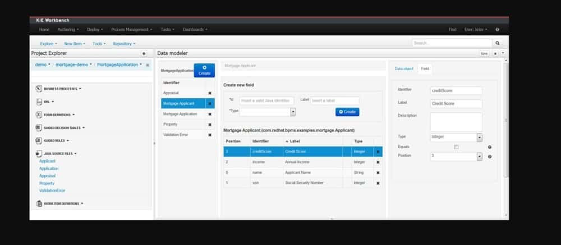This screenshot has width=561, height=245.
Task: Click Project Explorer settings gear icon
Action: (144, 53)
